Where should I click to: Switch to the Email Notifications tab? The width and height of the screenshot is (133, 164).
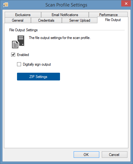[65, 15]
